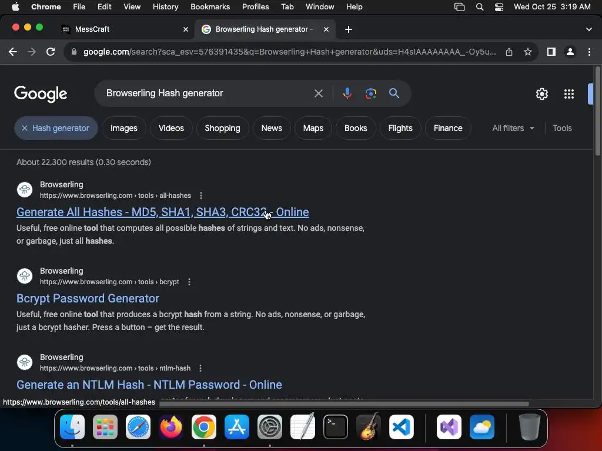The height and width of the screenshot is (451, 602).
Task: Open Generate an NTLM Hash link
Action: click(149, 385)
